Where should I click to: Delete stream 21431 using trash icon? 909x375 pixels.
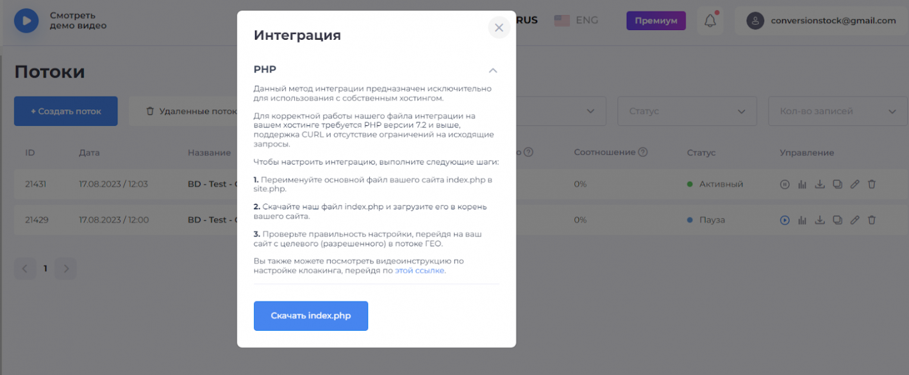pyautogui.click(x=872, y=184)
